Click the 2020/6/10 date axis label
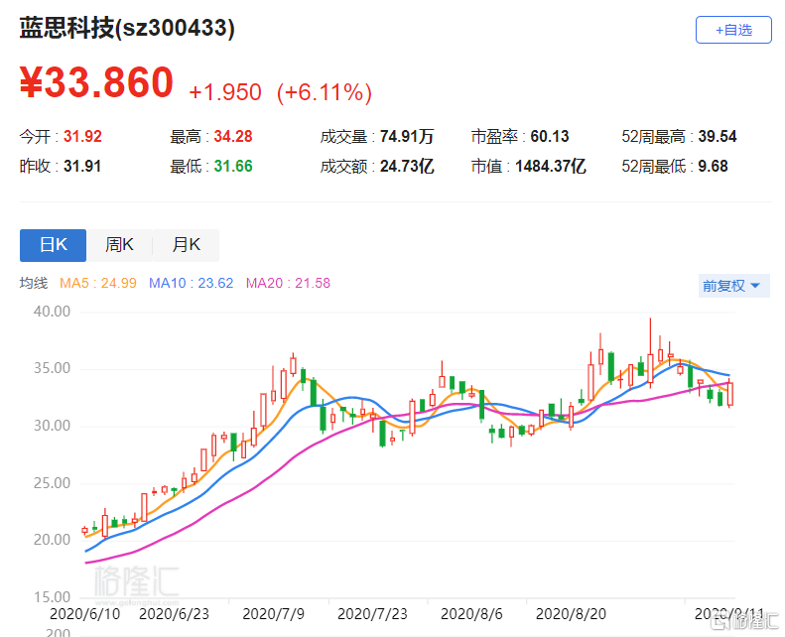Viewport: 785px width, 637px height. 85,614
